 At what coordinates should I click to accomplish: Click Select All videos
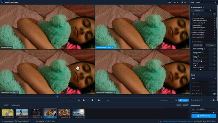(6, 105)
